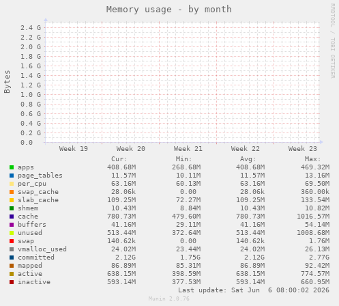The height and width of the screenshot is (306, 339).
Task: Click the per_cpu pale yellow swatch
Action: tap(12, 184)
